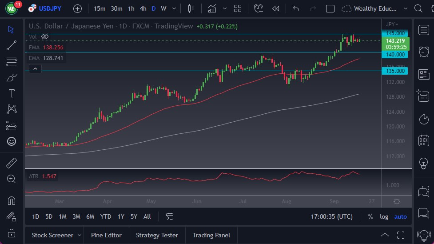The height and width of the screenshot is (244, 434).
Task: Toggle the auto scale option
Action: (400, 216)
